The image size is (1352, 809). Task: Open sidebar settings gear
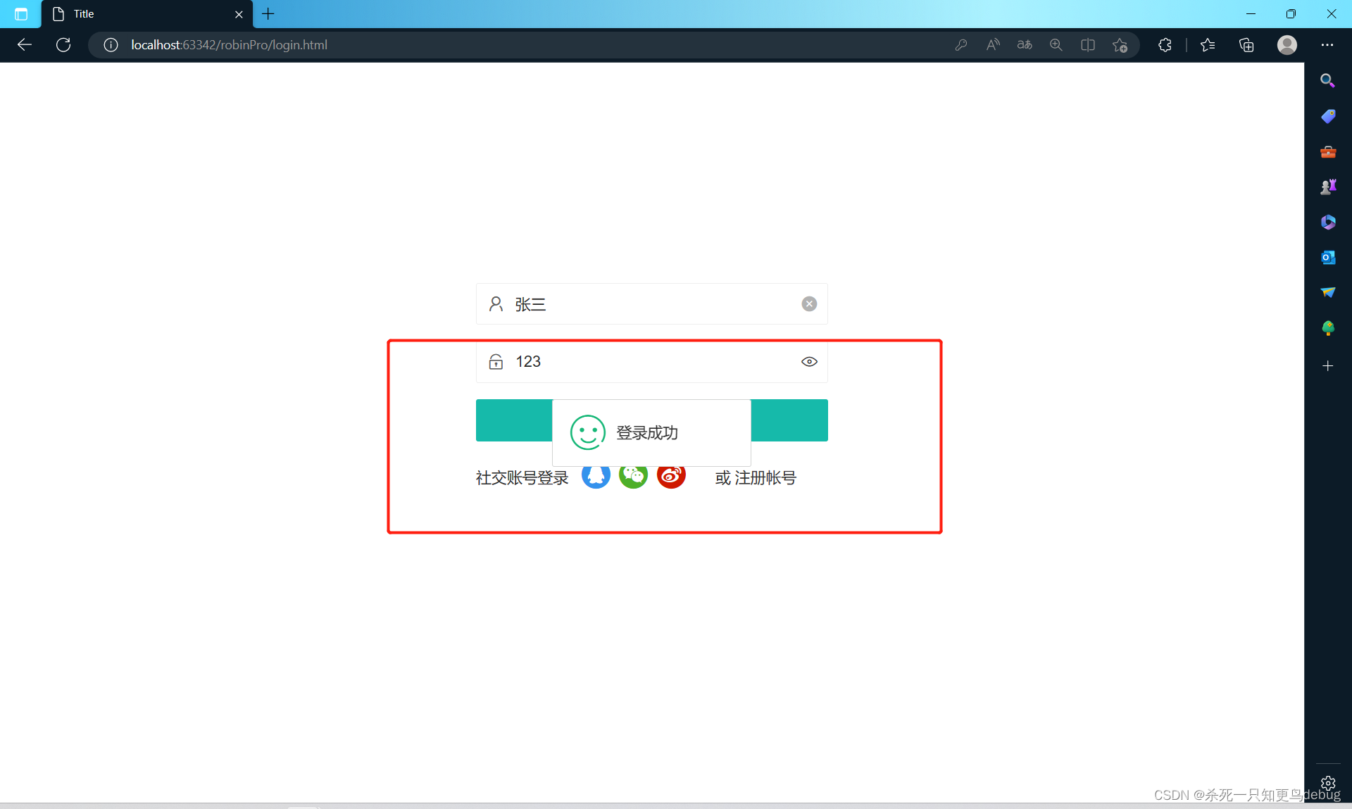pos(1328,783)
